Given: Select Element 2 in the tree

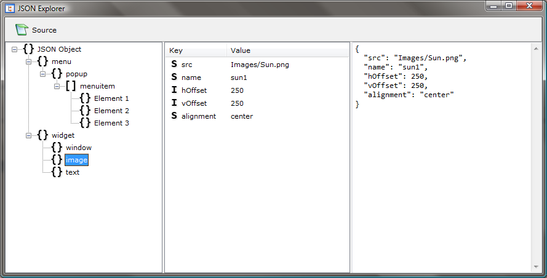Looking at the screenshot, I should coord(111,111).
